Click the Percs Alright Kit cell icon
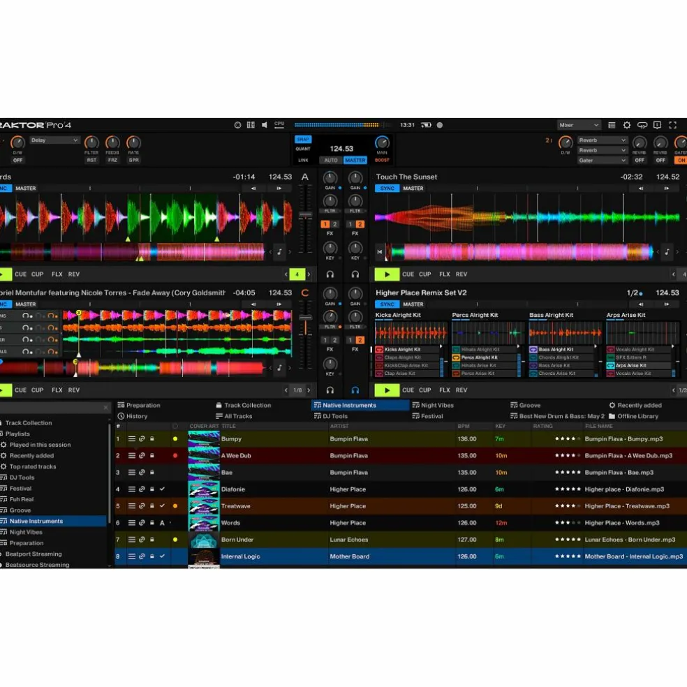Image resolution: width=687 pixels, height=687 pixels. [x=456, y=357]
